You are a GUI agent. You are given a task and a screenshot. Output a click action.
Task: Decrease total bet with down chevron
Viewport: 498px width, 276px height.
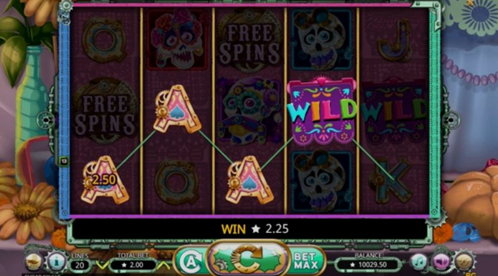coord(102,265)
